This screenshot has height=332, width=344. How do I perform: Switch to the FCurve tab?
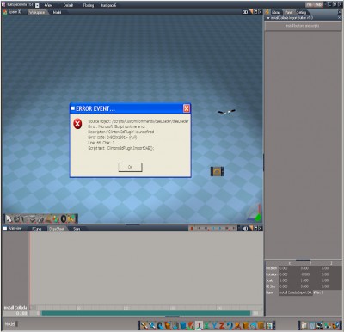coord(37,229)
